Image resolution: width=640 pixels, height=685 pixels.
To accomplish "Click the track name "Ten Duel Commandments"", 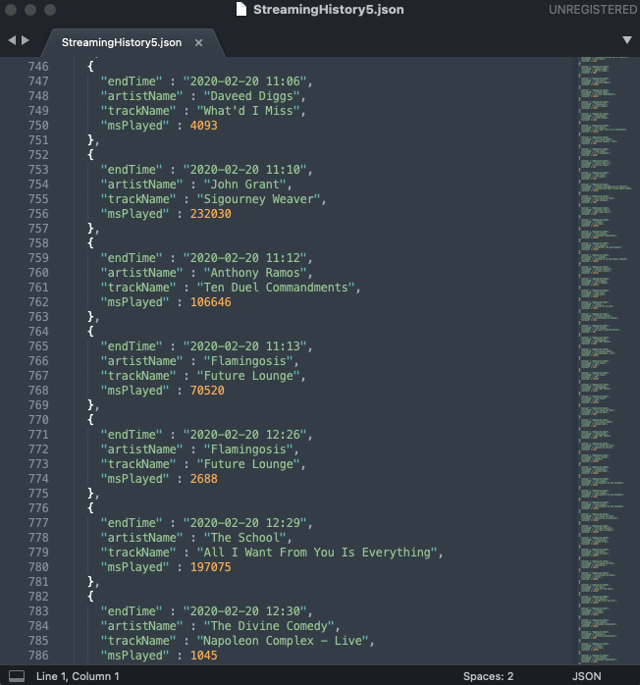I will pos(276,288).
